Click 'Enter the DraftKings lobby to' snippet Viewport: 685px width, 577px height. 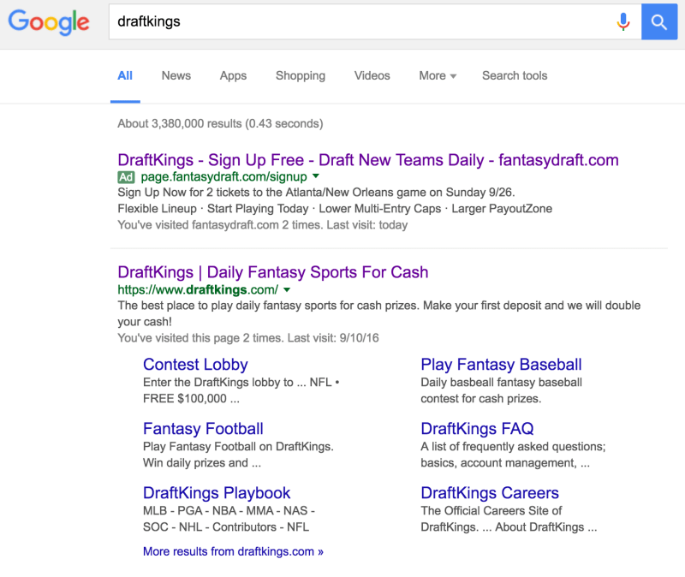click(241, 390)
